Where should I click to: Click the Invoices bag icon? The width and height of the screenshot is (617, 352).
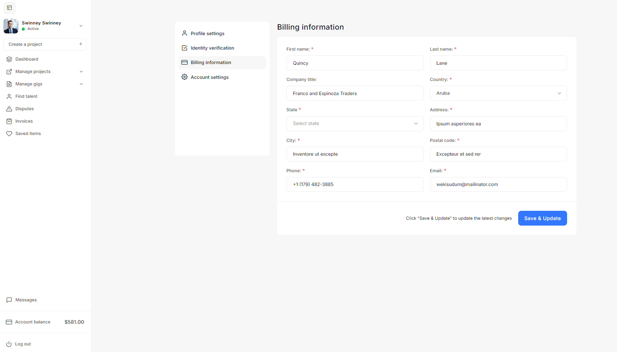coord(9,121)
